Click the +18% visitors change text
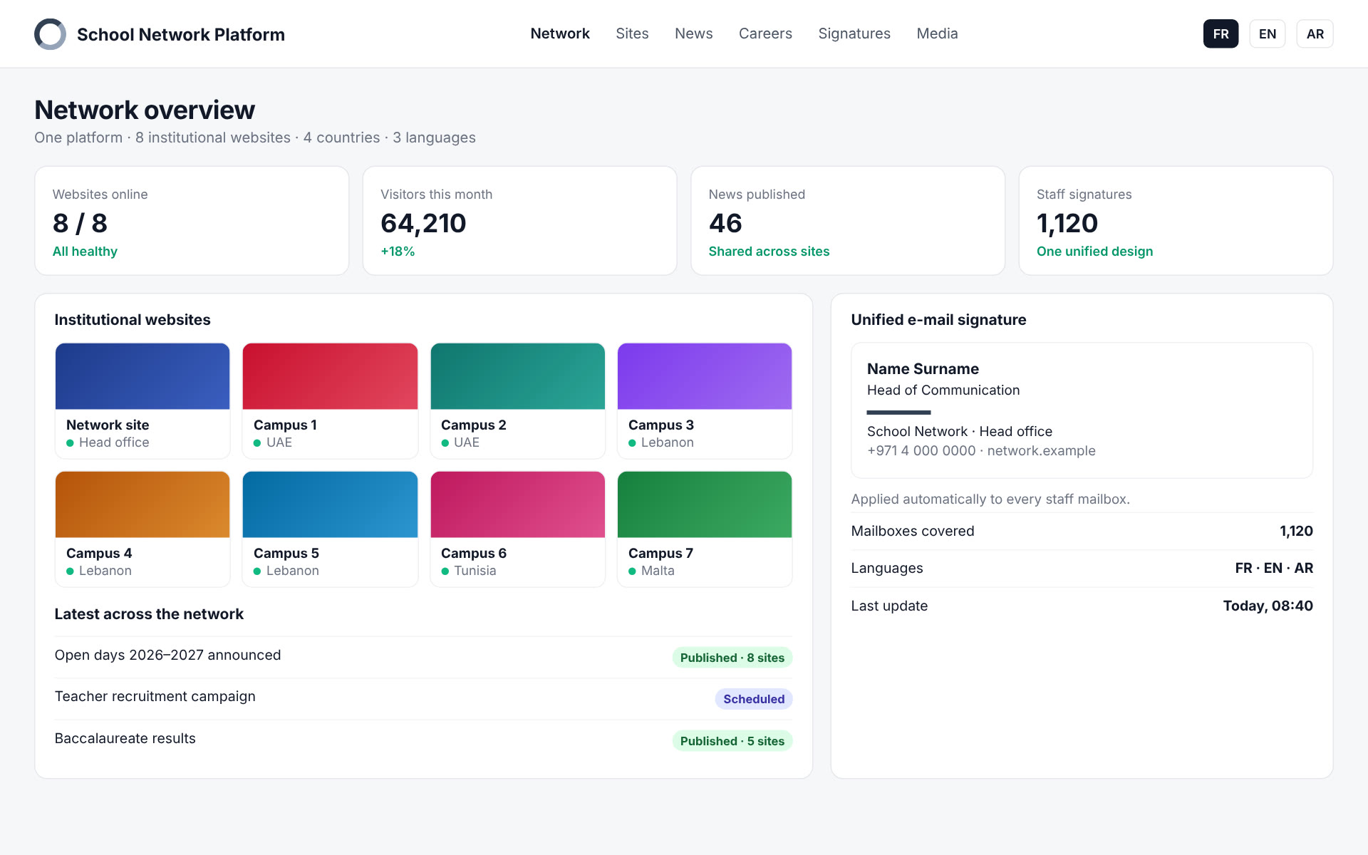The width and height of the screenshot is (1368, 855). (398, 252)
